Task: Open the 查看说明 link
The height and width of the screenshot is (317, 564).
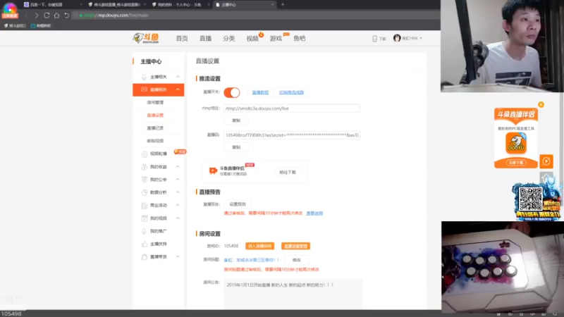Action: tap(314, 213)
